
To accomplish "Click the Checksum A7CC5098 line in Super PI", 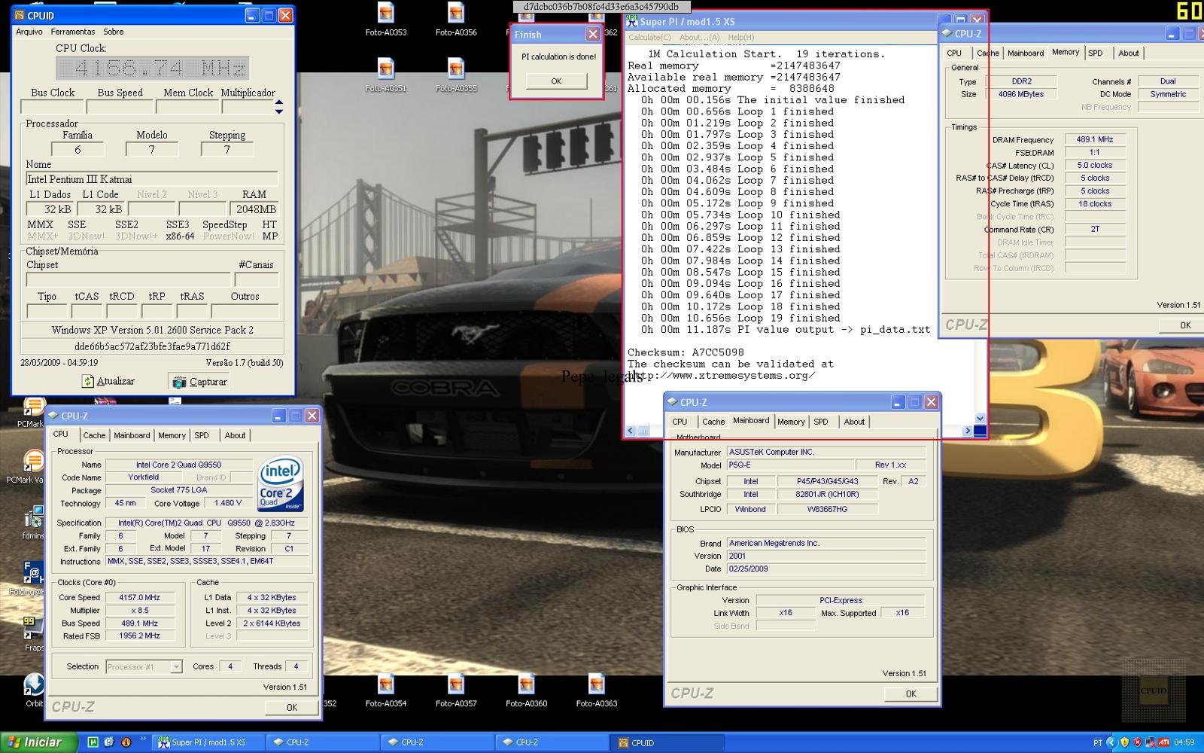I will 686,352.
